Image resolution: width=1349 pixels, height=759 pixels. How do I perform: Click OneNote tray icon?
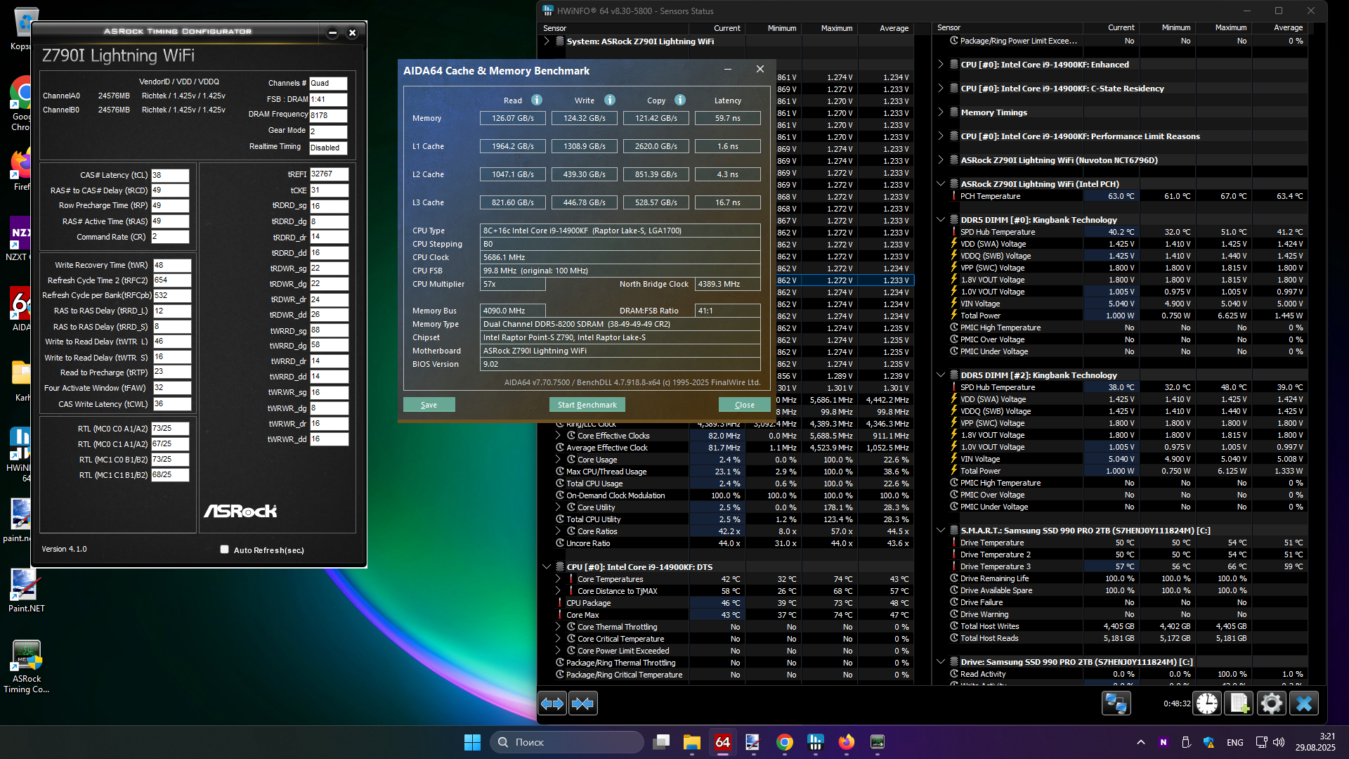coord(1163,742)
